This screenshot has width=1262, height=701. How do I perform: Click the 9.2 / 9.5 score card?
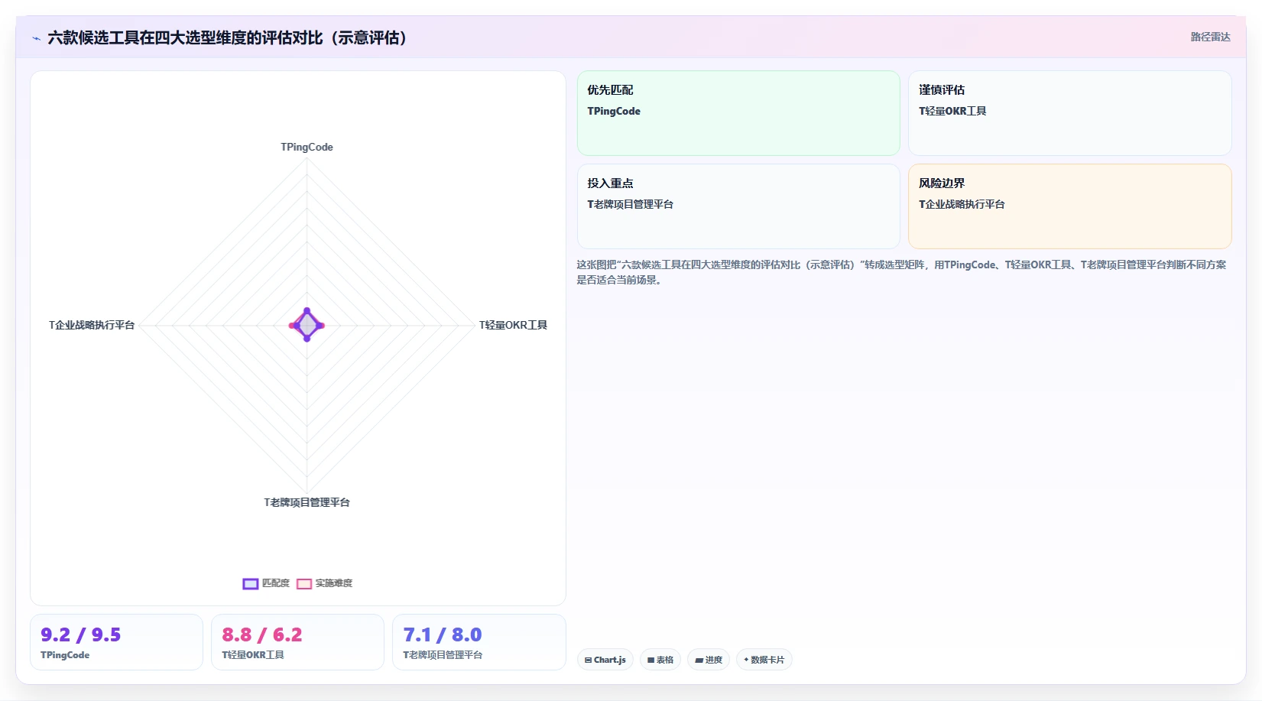(x=116, y=642)
